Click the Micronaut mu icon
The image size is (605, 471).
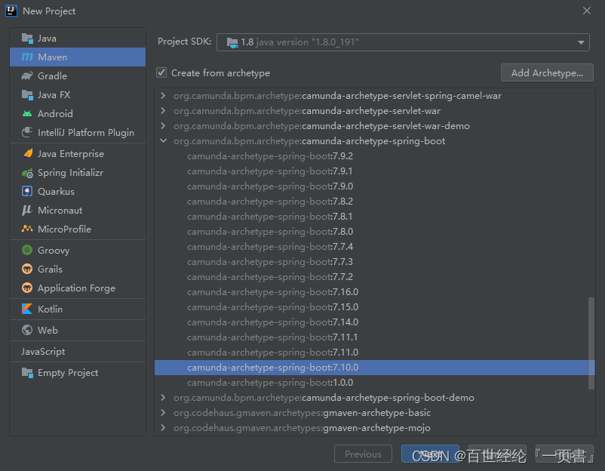(26, 210)
